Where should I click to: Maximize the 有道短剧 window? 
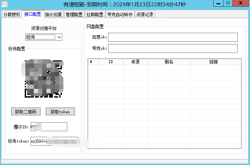click(228, 4)
